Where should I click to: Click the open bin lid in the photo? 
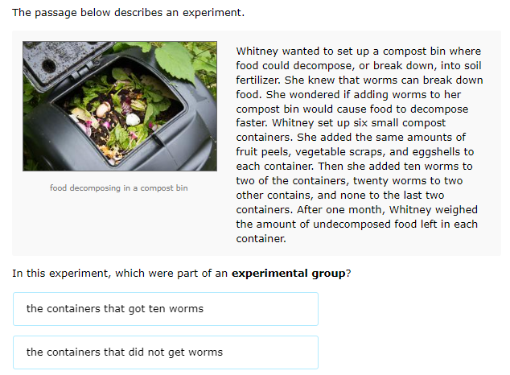pyautogui.click(x=60, y=64)
